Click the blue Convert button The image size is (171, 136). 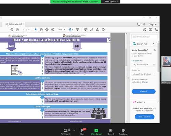144,91
